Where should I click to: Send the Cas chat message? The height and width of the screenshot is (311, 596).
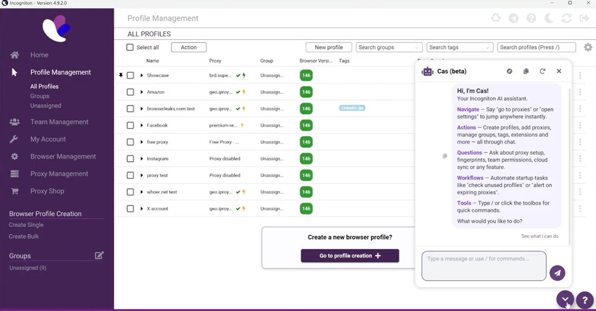[x=557, y=273]
